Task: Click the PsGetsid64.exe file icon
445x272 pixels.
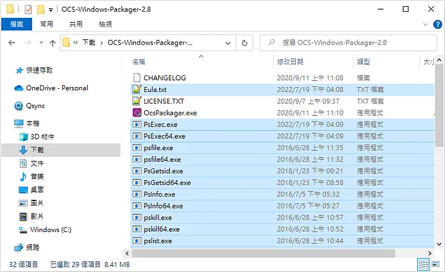Action: 137,183
